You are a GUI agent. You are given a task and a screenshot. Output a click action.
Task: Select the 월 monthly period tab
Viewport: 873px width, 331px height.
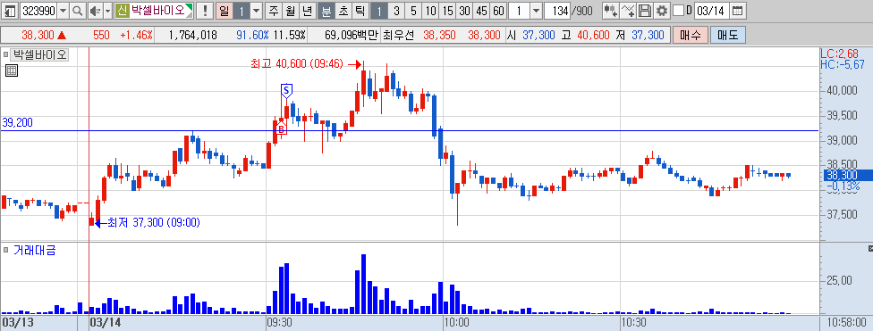290,11
